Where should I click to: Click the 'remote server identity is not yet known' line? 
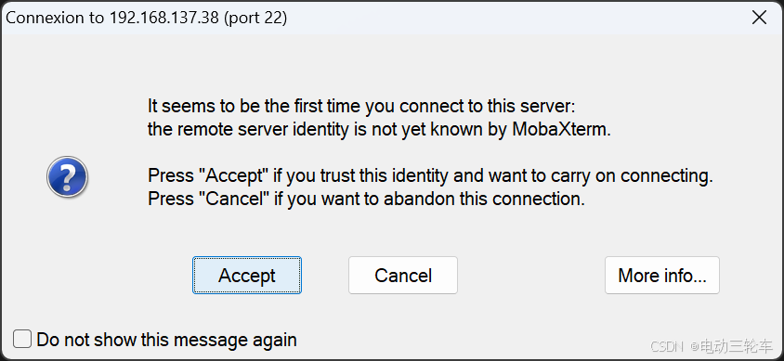click(380, 130)
